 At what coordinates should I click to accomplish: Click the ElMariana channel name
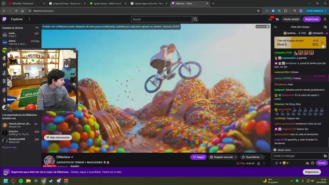[x=63, y=157]
